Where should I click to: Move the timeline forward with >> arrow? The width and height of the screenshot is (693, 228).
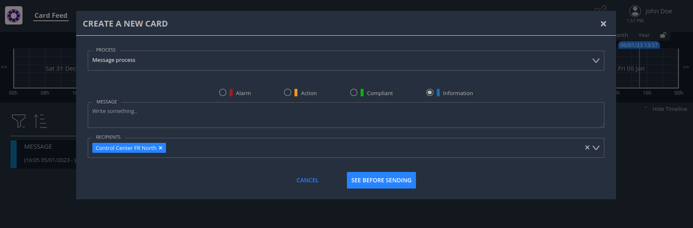(x=686, y=67)
